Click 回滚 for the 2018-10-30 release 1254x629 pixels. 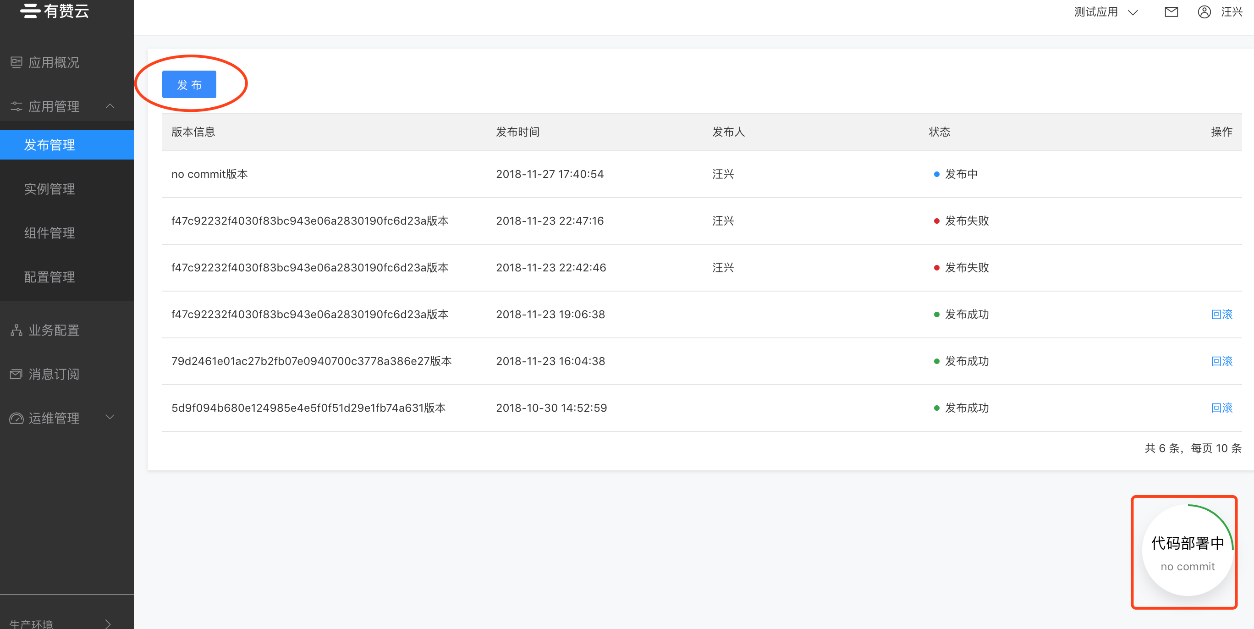pos(1222,408)
